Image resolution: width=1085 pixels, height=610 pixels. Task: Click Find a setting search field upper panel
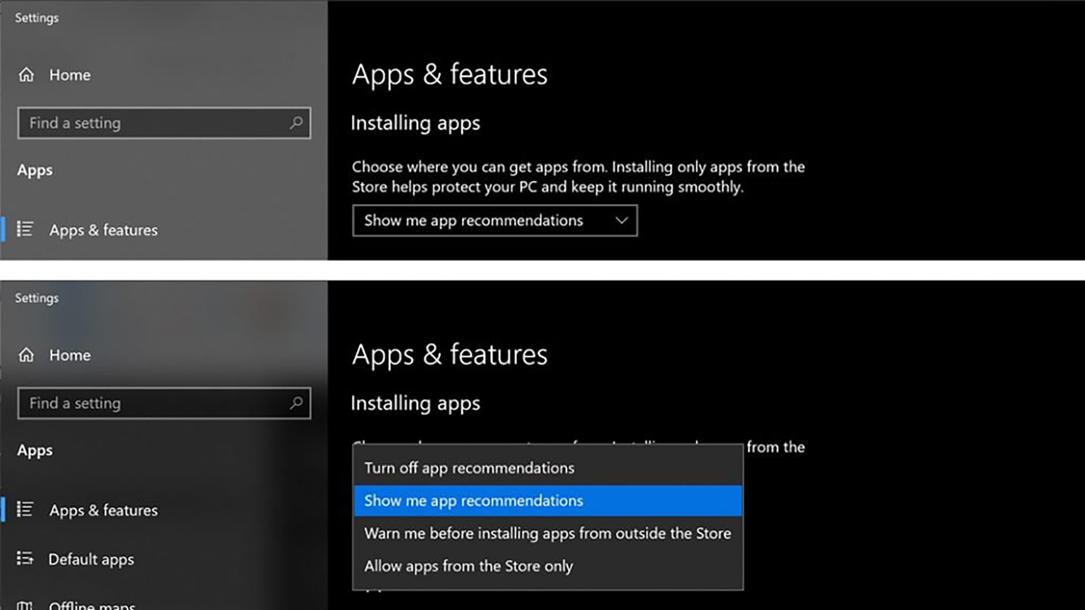click(164, 123)
